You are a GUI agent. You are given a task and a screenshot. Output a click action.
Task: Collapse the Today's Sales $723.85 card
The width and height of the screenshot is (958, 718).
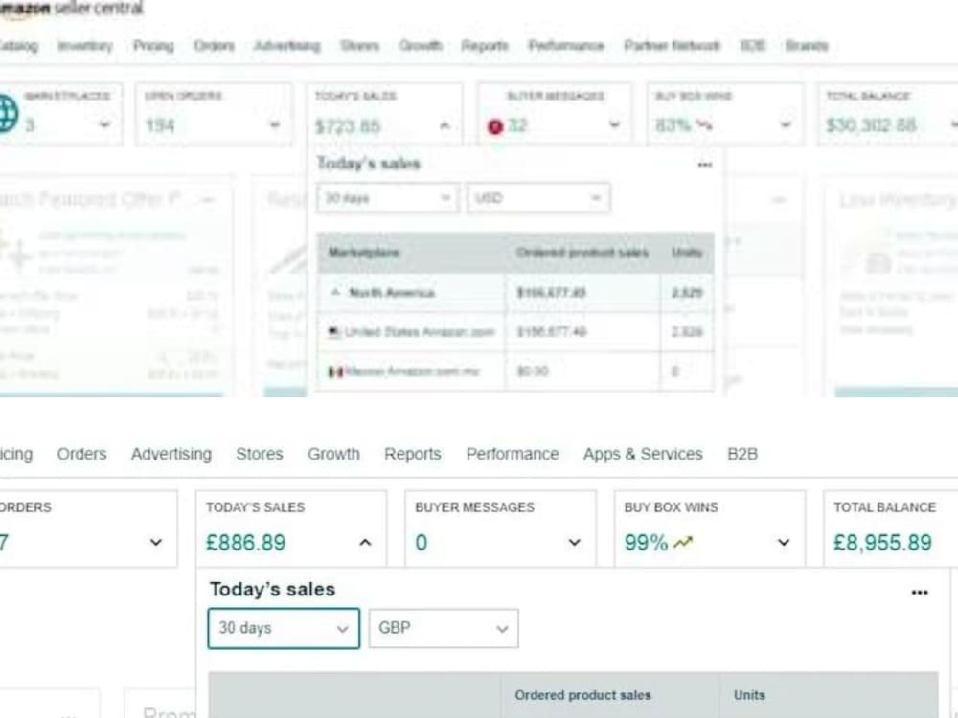[x=445, y=125]
